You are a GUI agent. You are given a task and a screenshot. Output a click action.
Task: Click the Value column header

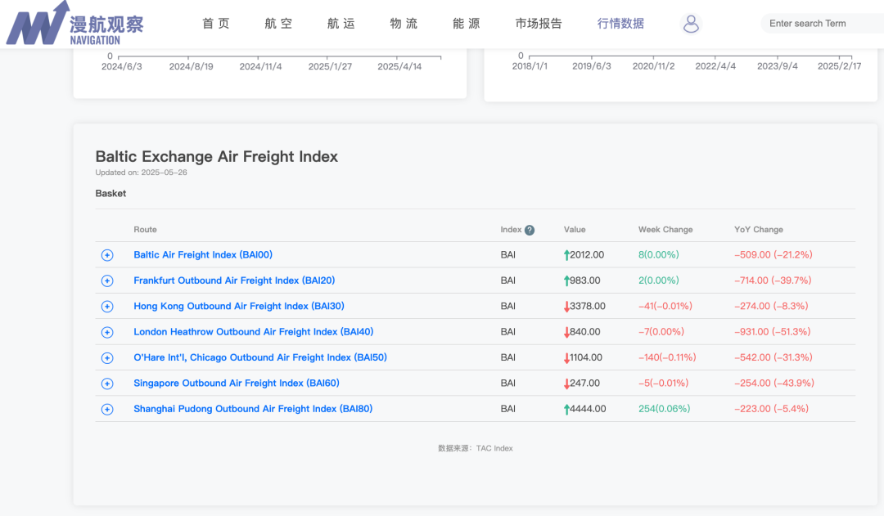point(575,230)
